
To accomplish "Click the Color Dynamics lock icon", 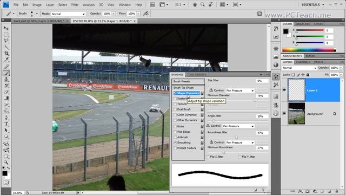I will pyautogui.click(x=202, y=115).
